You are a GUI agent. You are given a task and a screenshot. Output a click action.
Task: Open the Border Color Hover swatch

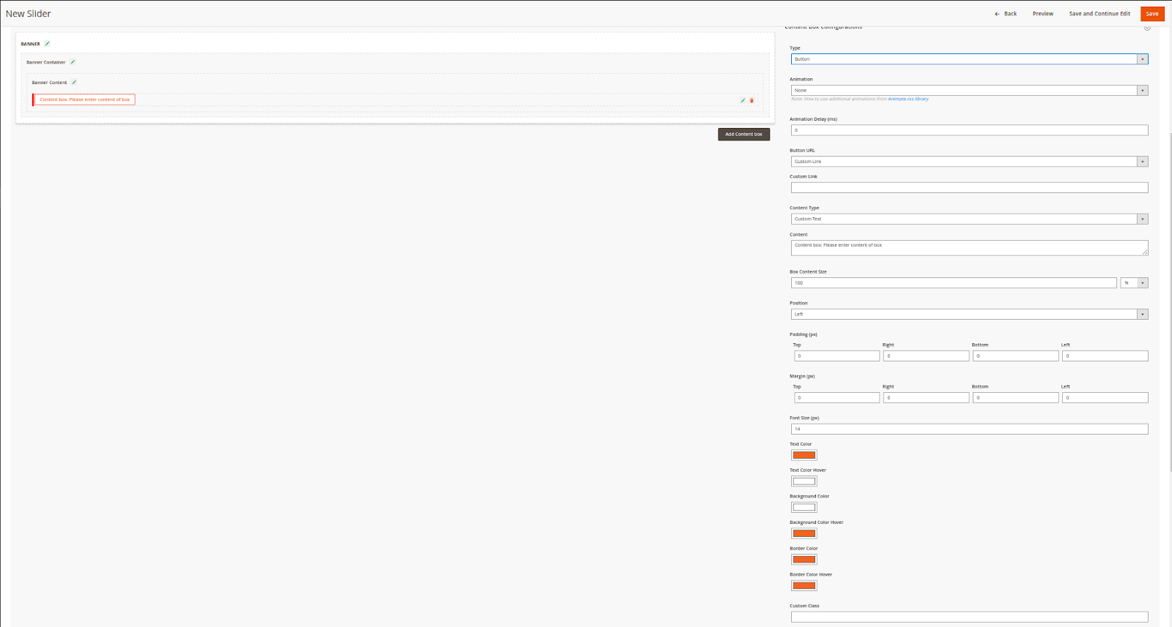click(804, 585)
